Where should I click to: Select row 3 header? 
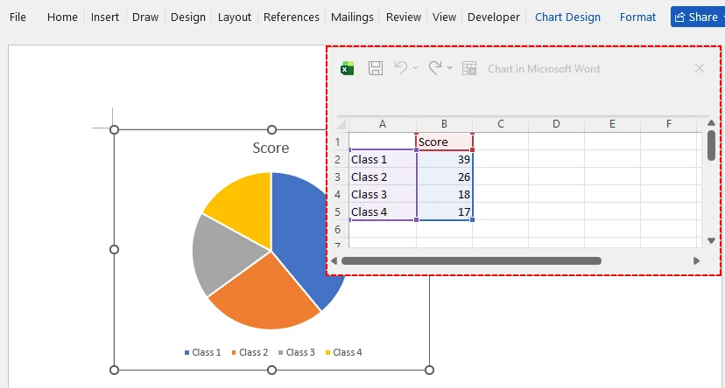(337, 177)
